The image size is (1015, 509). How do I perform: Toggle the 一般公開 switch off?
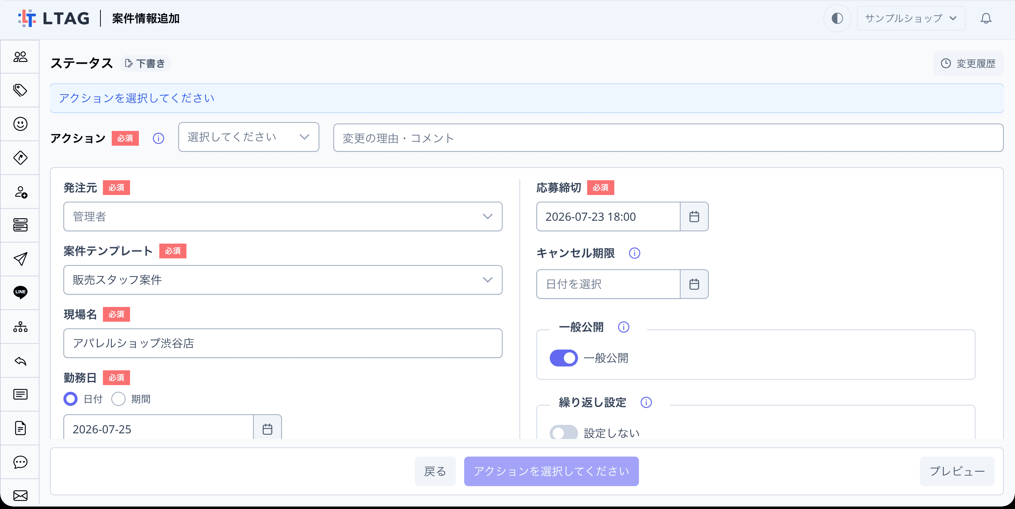(x=564, y=358)
